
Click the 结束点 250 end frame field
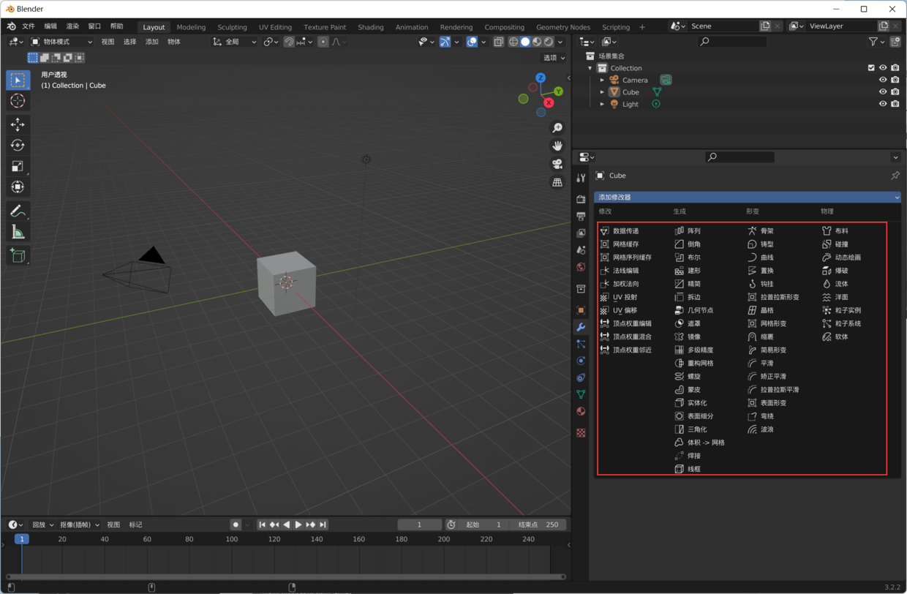[x=538, y=525]
